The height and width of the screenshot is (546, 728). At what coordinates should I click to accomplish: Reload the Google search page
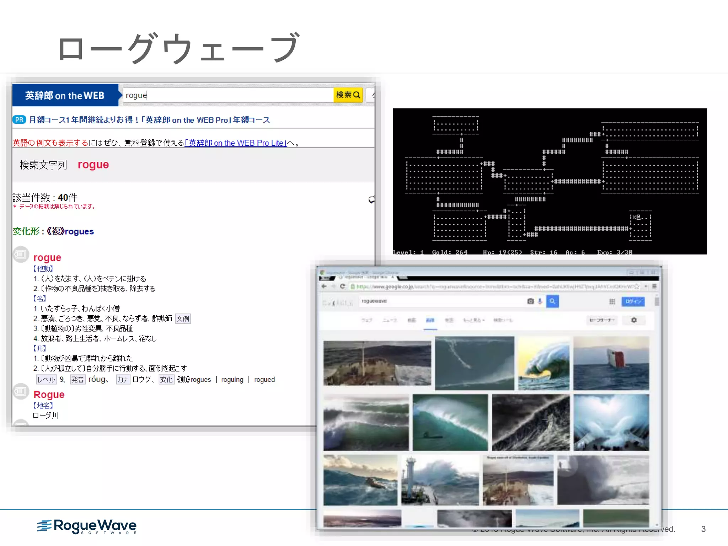pos(343,287)
